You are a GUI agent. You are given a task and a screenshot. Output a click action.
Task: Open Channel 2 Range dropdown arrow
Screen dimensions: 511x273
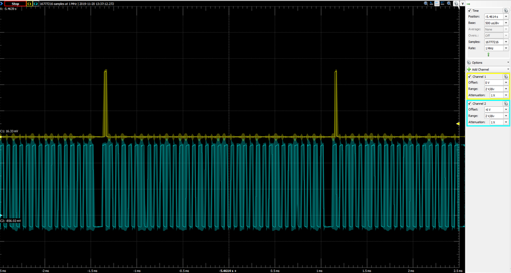tap(506, 116)
